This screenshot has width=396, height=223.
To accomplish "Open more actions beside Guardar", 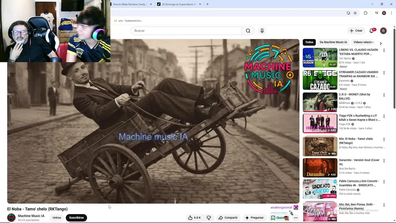I will [x=296, y=218].
